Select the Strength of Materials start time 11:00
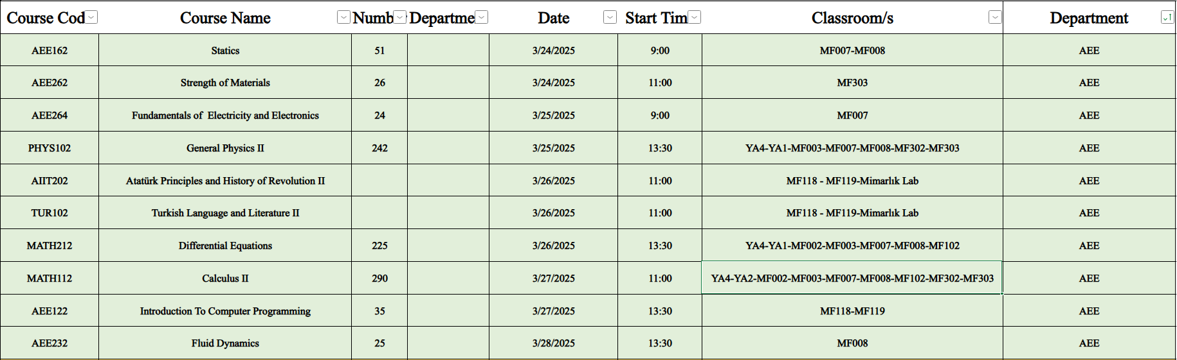This screenshot has height=360, width=1177. pos(660,82)
